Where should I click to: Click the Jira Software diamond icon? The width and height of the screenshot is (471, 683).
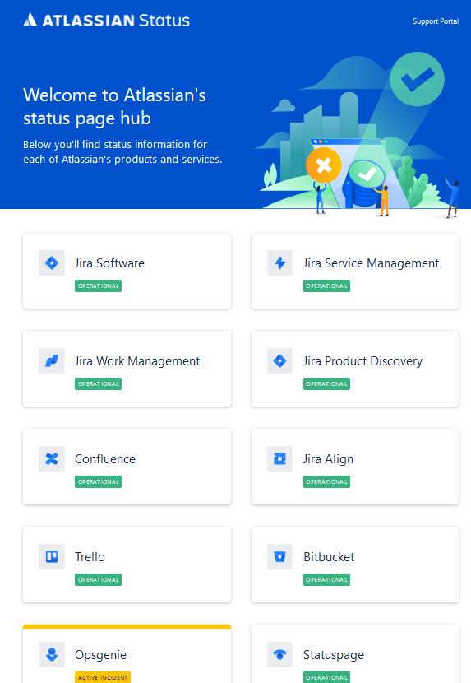tap(52, 263)
